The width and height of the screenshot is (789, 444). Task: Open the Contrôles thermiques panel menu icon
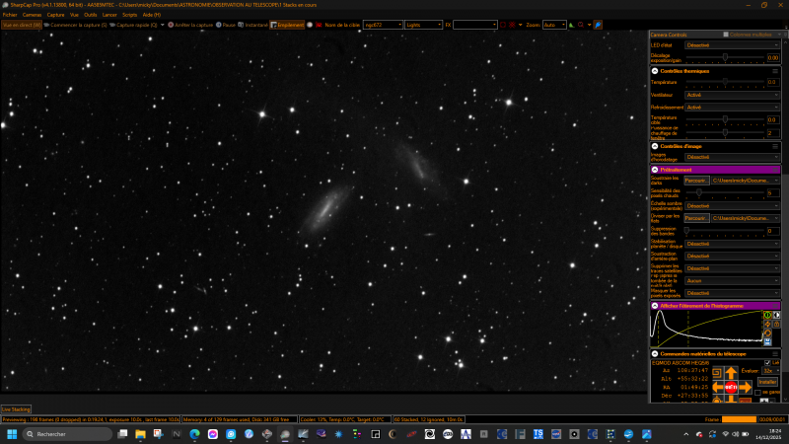tap(775, 71)
